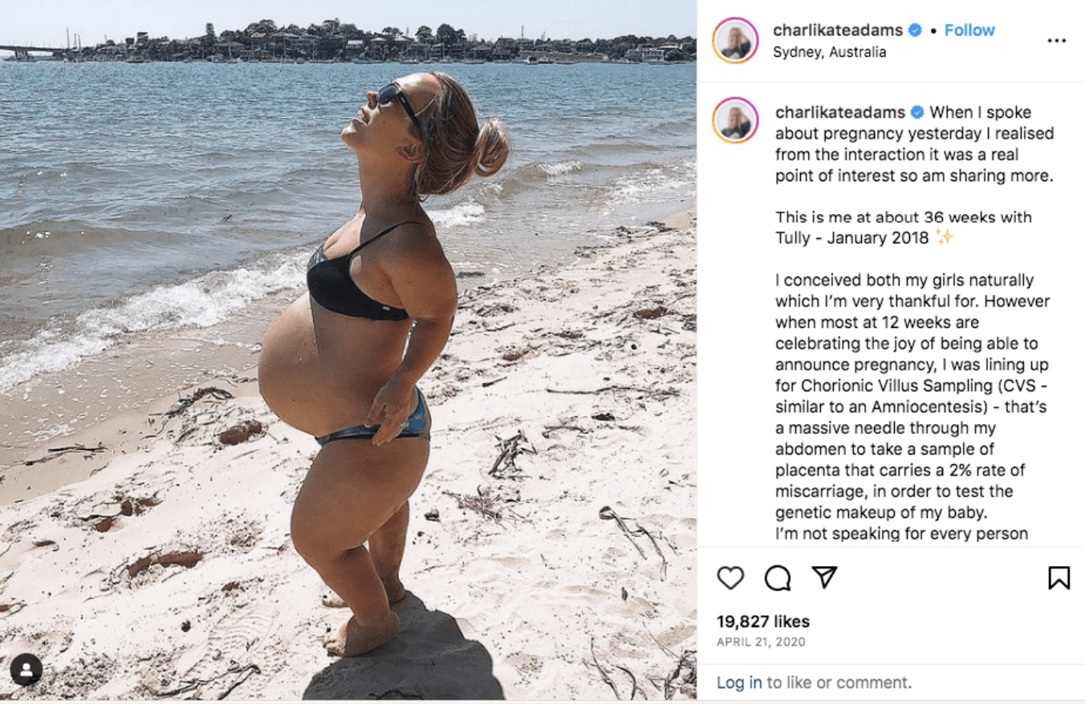Click the beach photo of the post
1085x704 pixels.
[348, 351]
